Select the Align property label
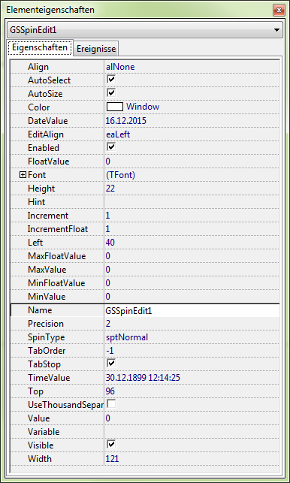The height and width of the screenshot is (483, 290). 38,67
